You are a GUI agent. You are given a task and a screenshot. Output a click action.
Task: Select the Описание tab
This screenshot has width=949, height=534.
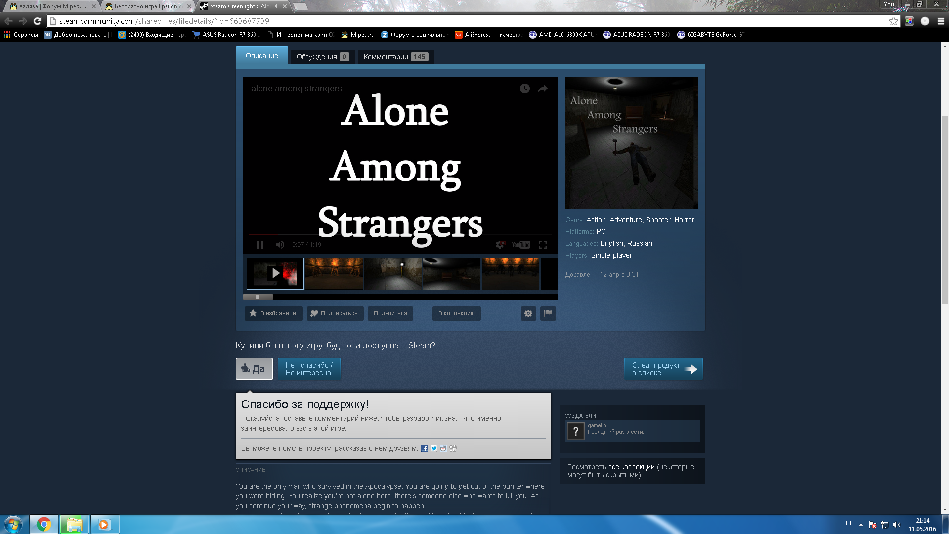point(262,56)
